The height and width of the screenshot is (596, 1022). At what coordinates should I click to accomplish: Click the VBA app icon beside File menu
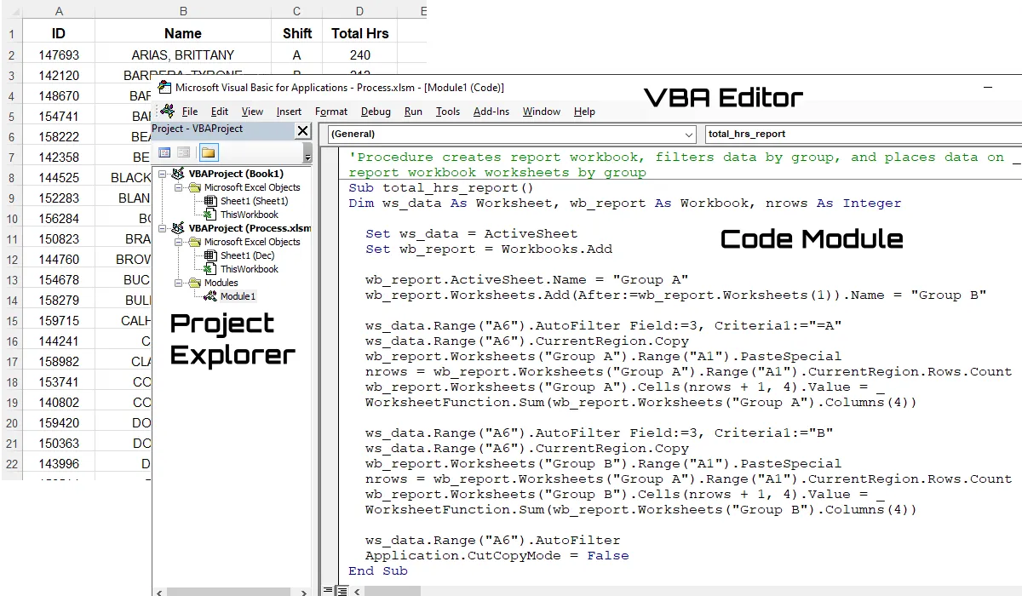(x=168, y=111)
